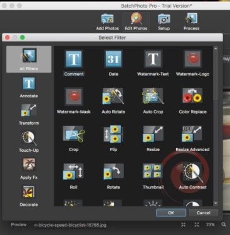The height and width of the screenshot is (235, 230).
Task: Choose the Comment filter
Action: click(x=74, y=63)
